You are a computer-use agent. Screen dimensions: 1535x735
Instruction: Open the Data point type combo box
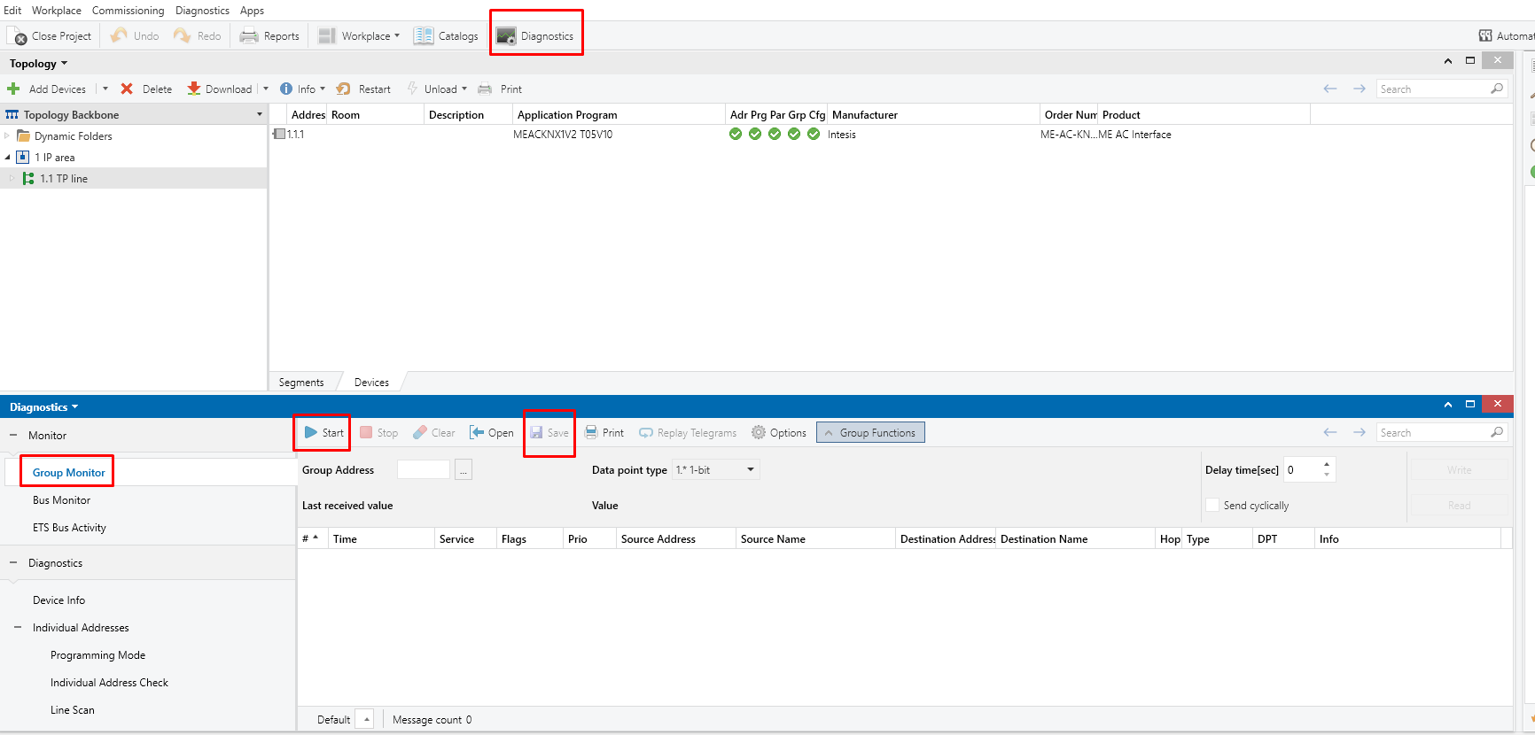coord(716,470)
